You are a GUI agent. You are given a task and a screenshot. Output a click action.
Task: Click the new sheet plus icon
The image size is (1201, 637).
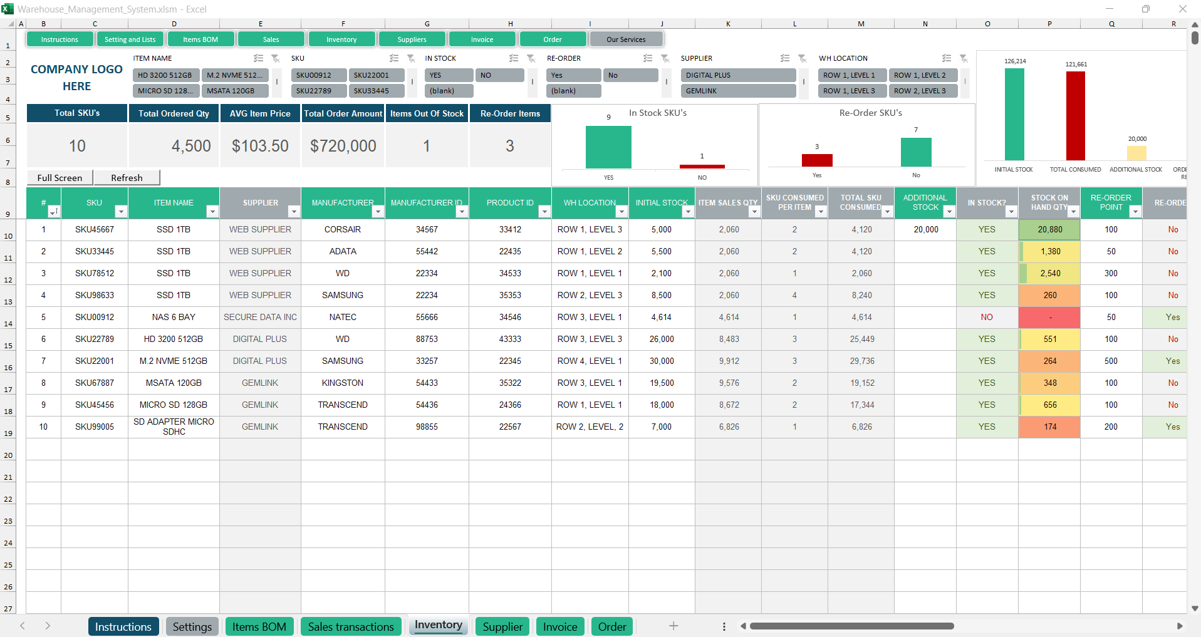click(x=673, y=626)
